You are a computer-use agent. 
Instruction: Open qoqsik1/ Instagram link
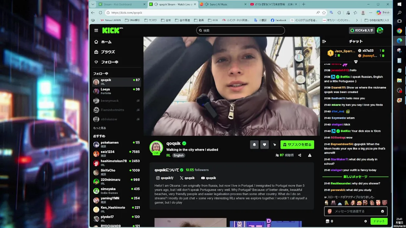point(165,178)
